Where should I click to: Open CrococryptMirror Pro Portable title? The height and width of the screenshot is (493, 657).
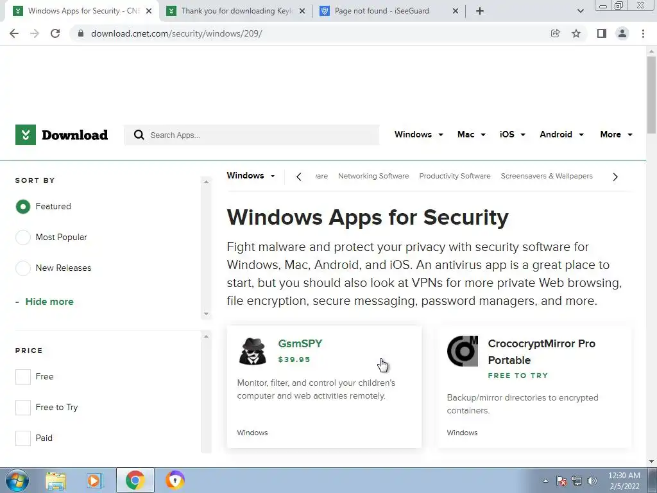542,352
